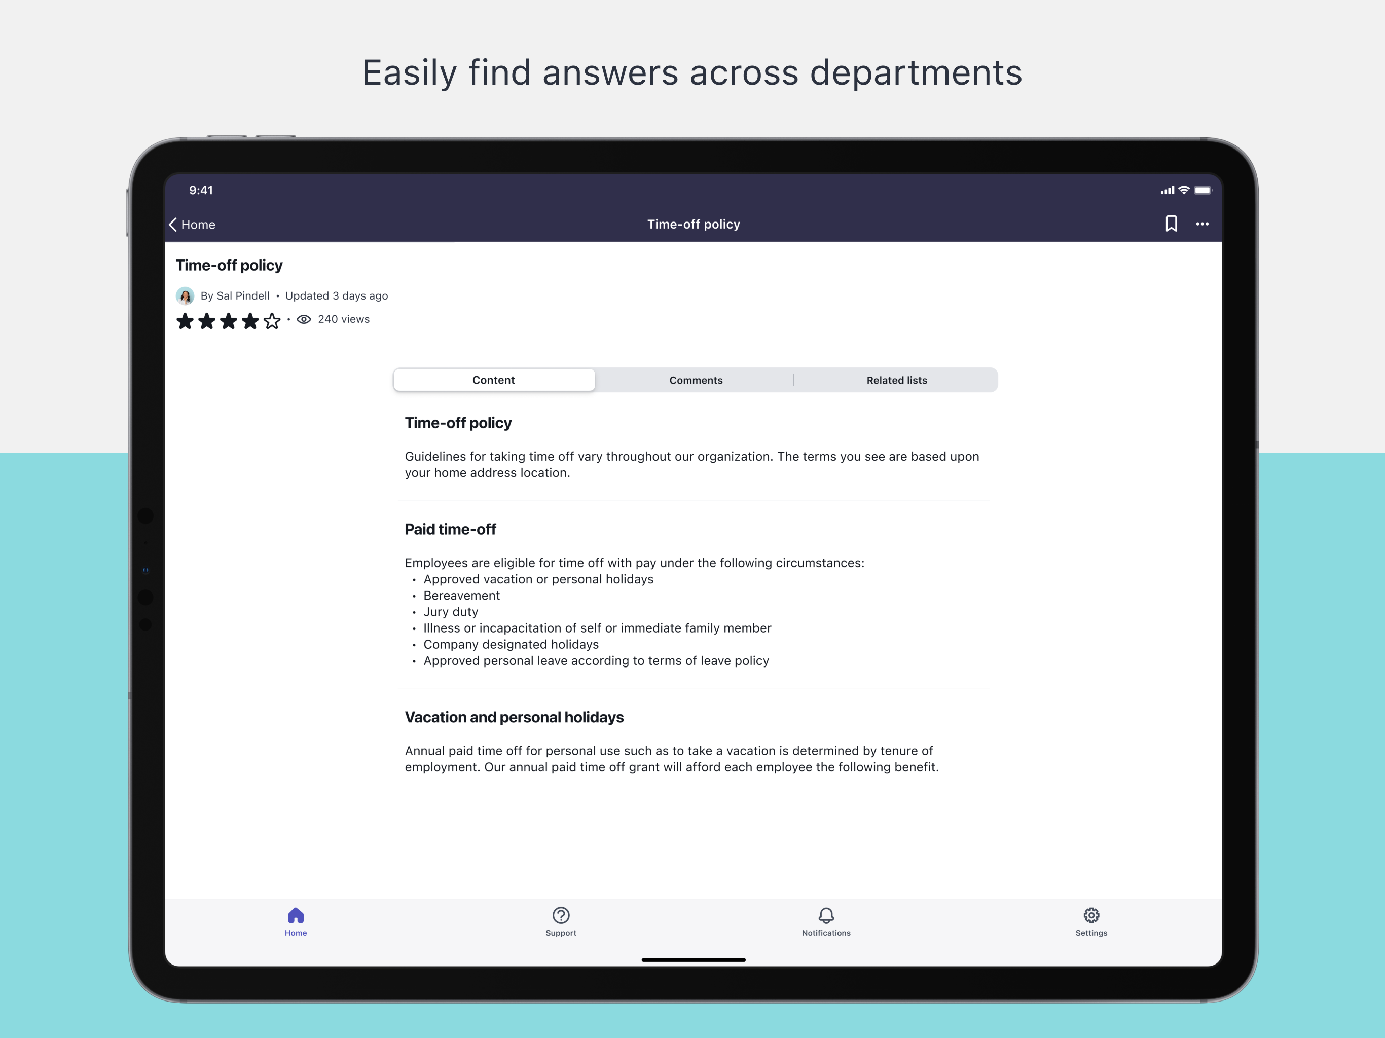Switch to the Comments tab

696,380
